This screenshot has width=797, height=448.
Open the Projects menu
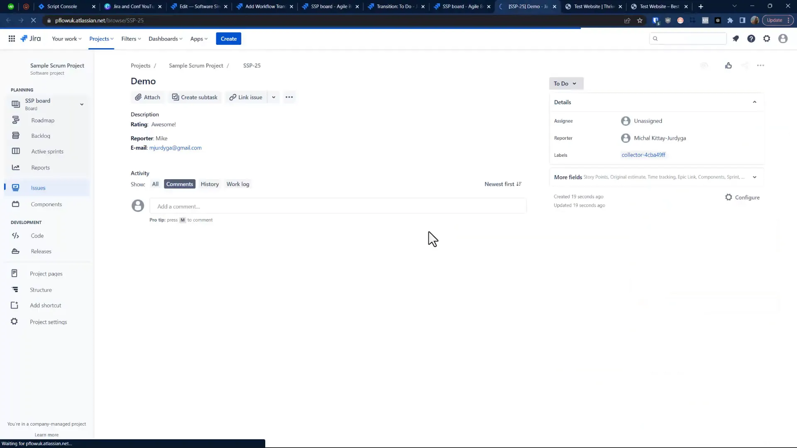coord(101,39)
